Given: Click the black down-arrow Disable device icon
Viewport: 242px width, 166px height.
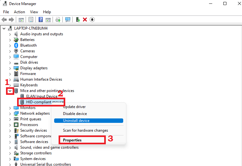Looking at the screenshot, I should [x=92, y=20].
